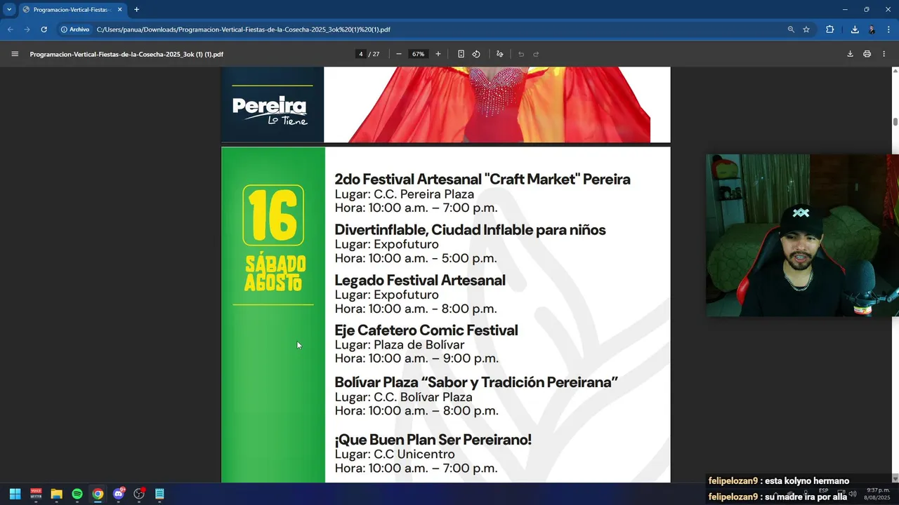The width and height of the screenshot is (899, 505).
Task: Open Chrome's three-dot menu
Action: [x=887, y=29]
